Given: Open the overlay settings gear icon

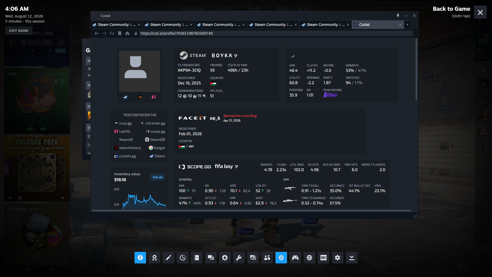Looking at the screenshot, I should [337, 258].
